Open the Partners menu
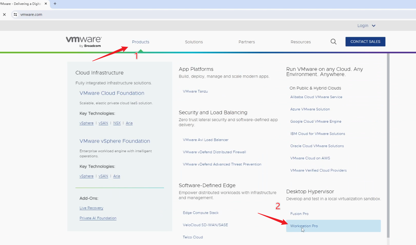This screenshot has height=245, width=416. click(247, 42)
